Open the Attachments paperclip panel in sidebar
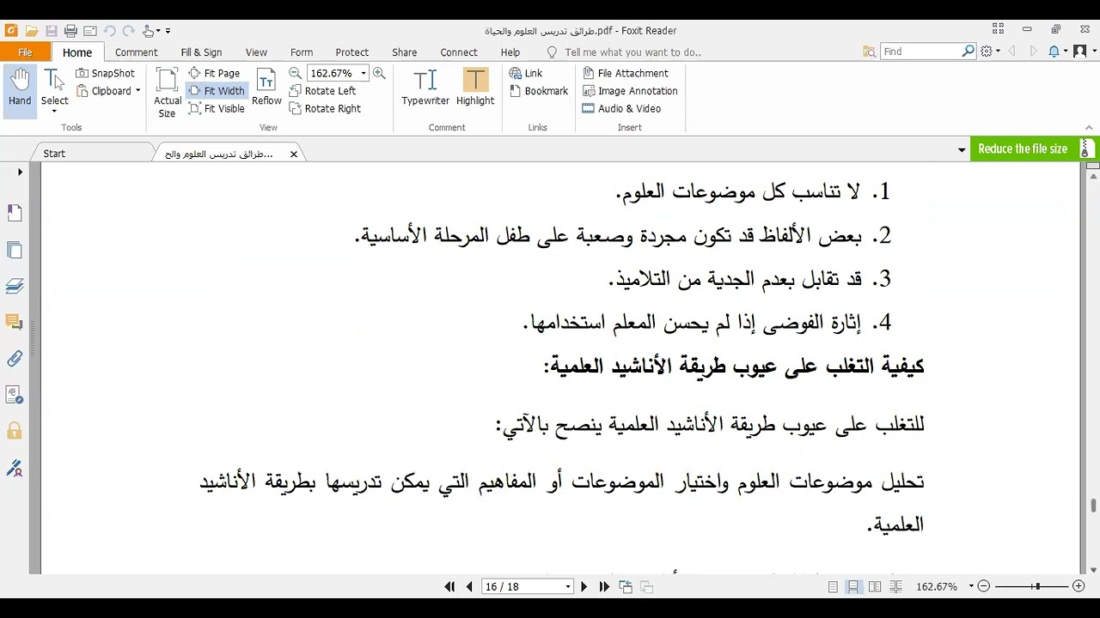1100x618 pixels. pos(15,359)
